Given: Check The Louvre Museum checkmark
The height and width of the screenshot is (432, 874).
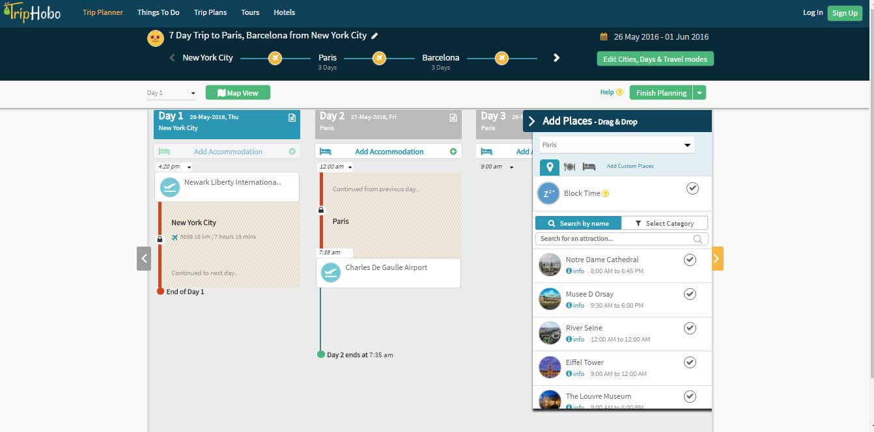Looking at the screenshot, I should [690, 396].
